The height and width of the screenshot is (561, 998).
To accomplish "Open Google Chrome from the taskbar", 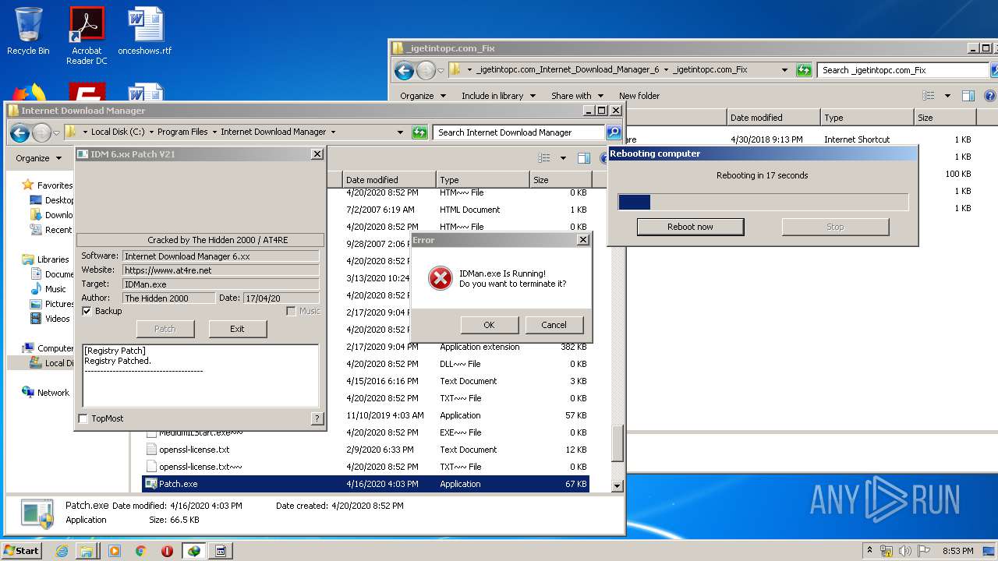I will (140, 551).
